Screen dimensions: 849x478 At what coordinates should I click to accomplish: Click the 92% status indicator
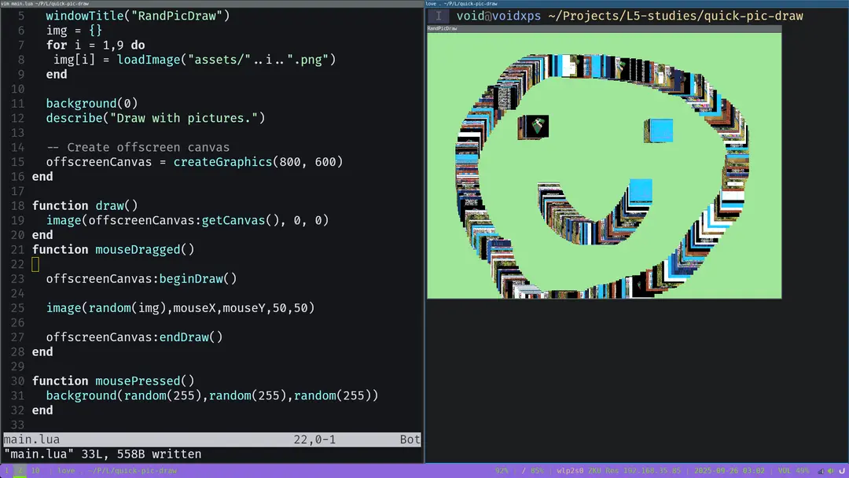(x=501, y=471)
